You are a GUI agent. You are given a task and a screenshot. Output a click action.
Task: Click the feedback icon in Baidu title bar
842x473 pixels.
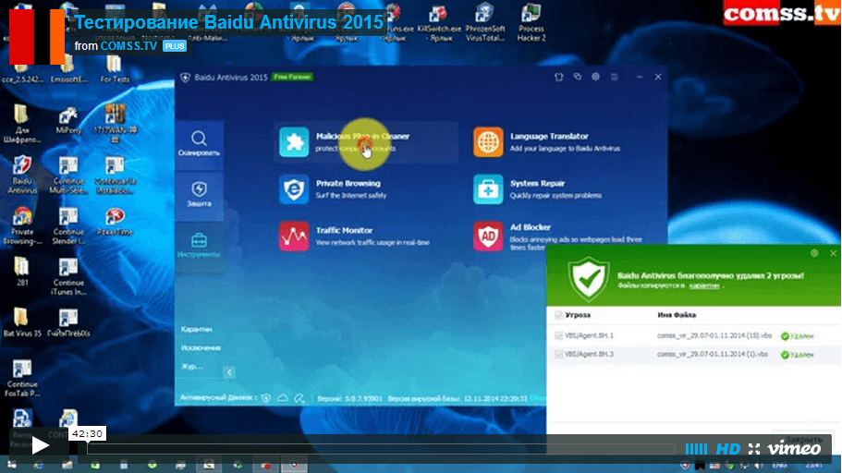click(x=578, y=77)
